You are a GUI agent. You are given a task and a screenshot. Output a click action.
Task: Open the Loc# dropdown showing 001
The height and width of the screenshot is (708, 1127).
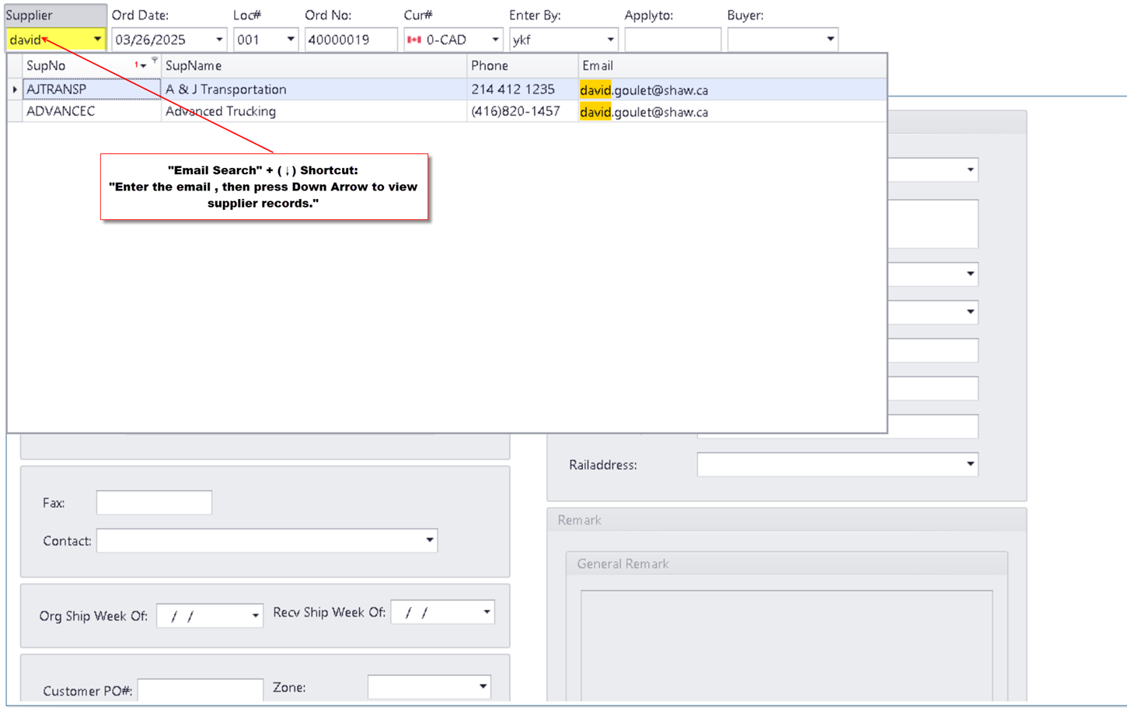click(291, 39)
